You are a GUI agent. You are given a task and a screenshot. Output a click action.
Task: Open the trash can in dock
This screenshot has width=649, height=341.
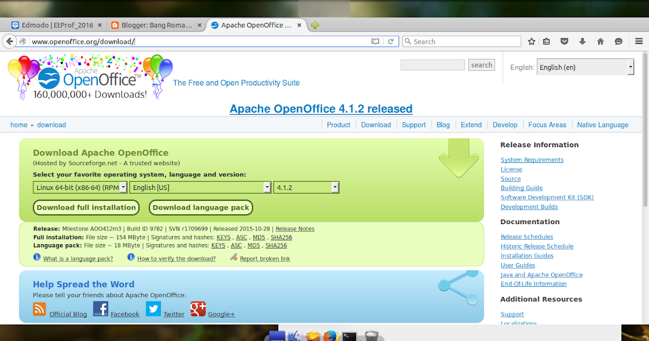click(x=370, y=336)
